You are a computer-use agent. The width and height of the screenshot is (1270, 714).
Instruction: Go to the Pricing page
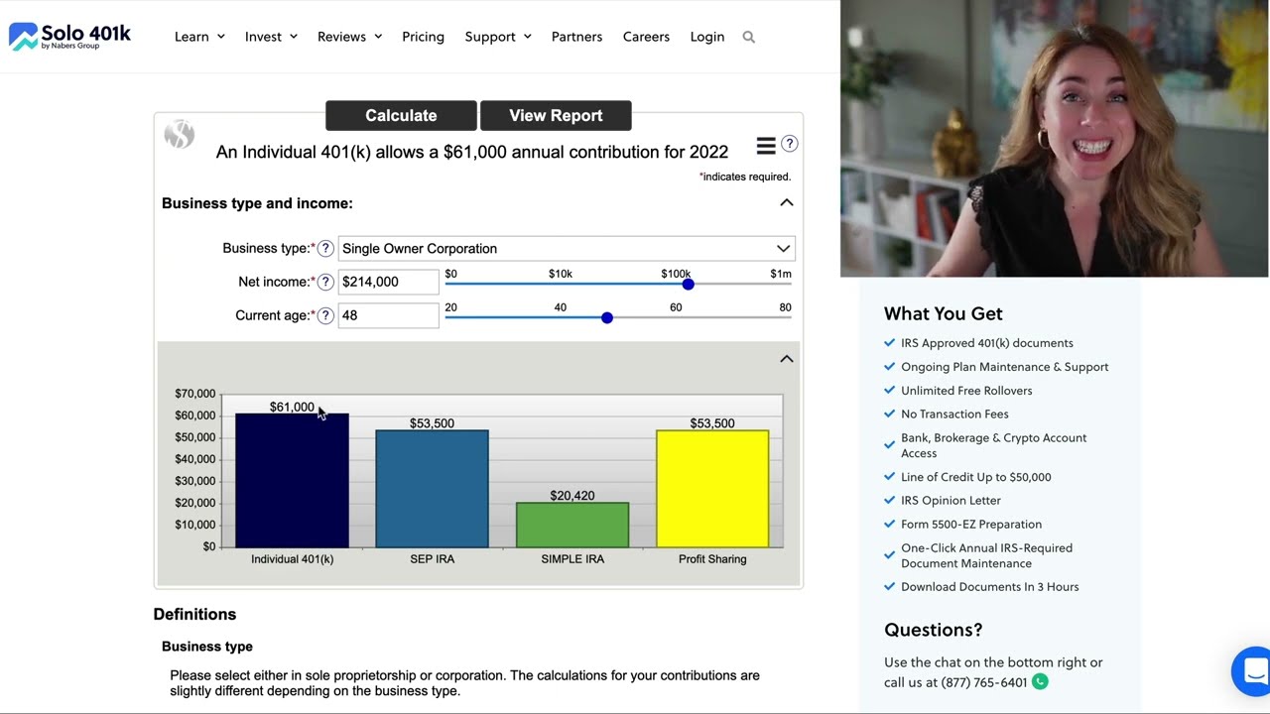423,37
